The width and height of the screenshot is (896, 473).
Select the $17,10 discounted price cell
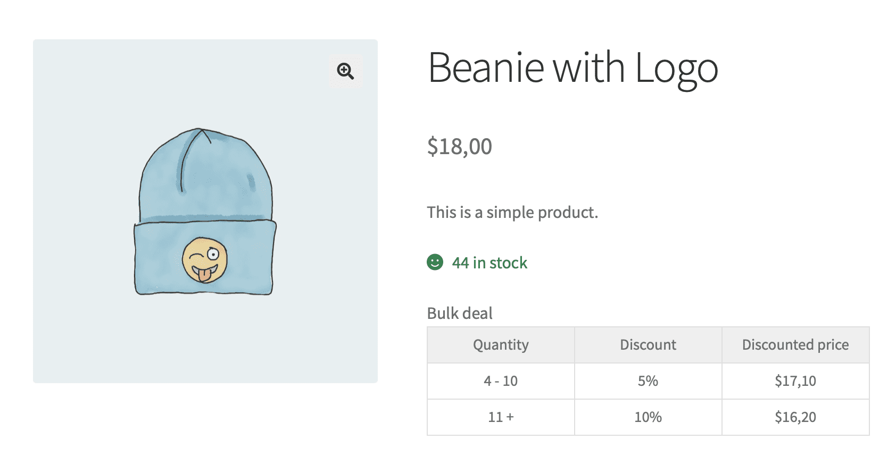pos(795,381)
